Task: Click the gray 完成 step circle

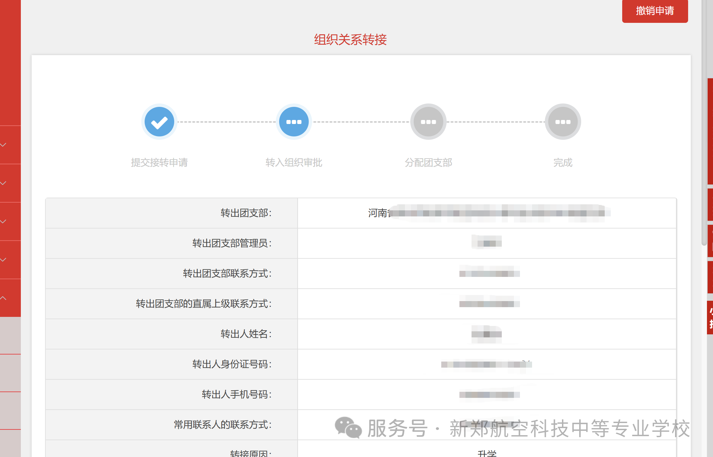Action: coord(563,122)
